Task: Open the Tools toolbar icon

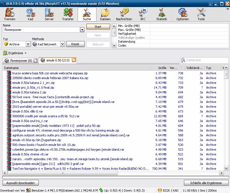Action: [x=201, y=14]
